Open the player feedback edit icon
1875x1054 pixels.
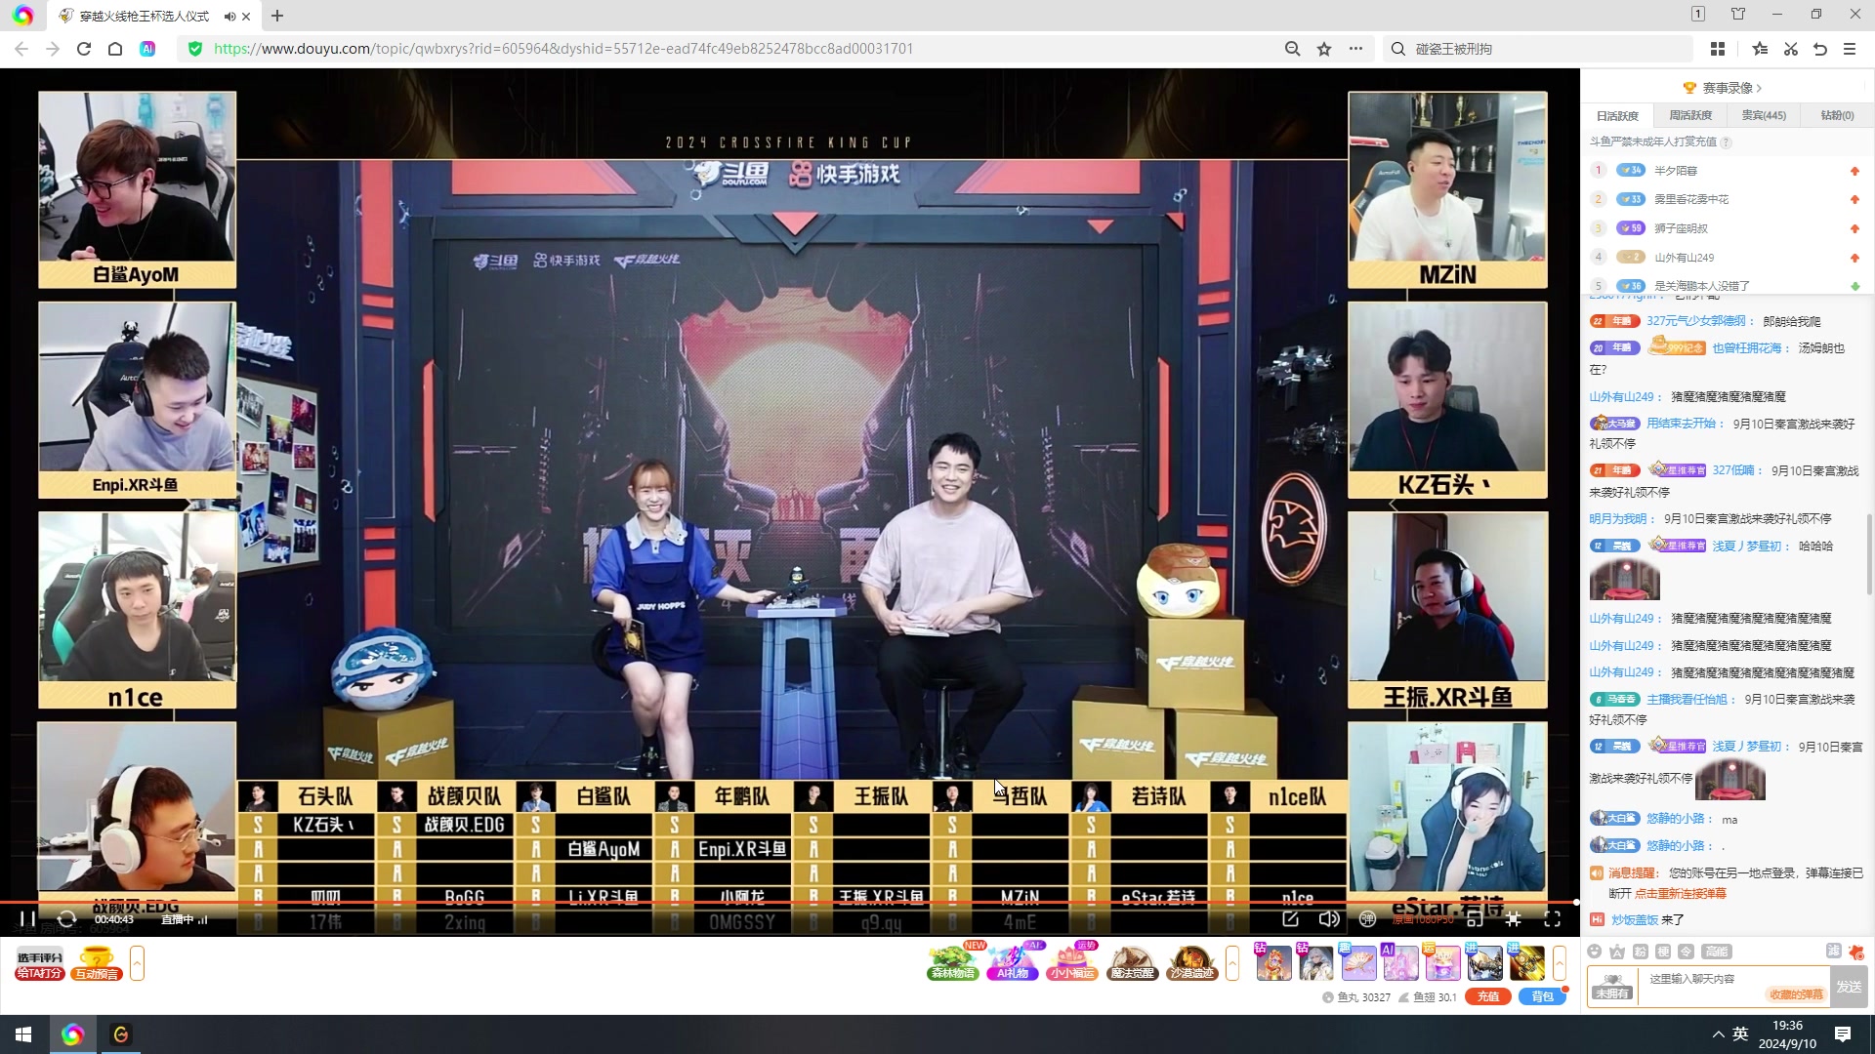pos(1290,918)
